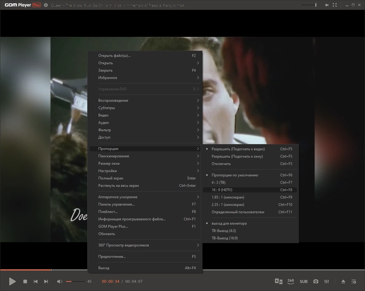Click the Play button
Viewport: 365px width, 291px height.
[12, 281]
